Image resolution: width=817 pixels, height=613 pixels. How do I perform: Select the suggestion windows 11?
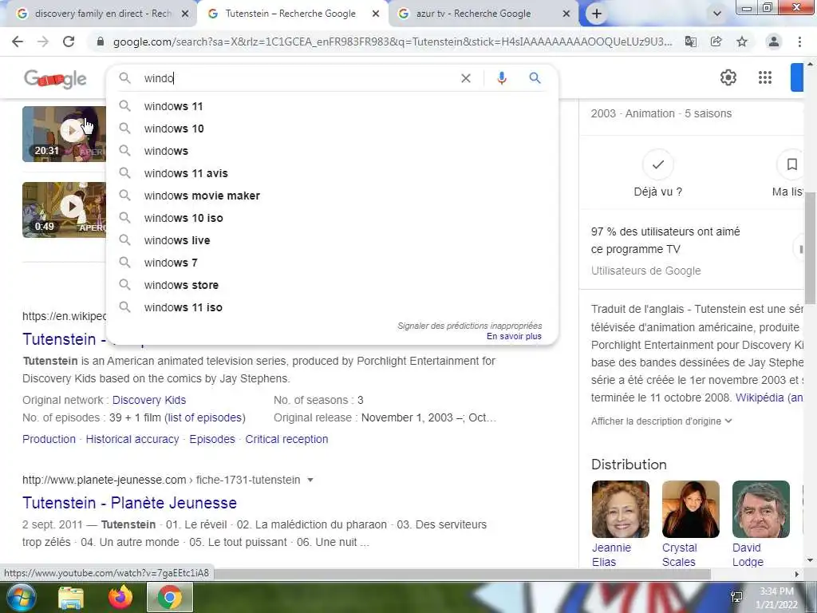[x=332, y=106]
